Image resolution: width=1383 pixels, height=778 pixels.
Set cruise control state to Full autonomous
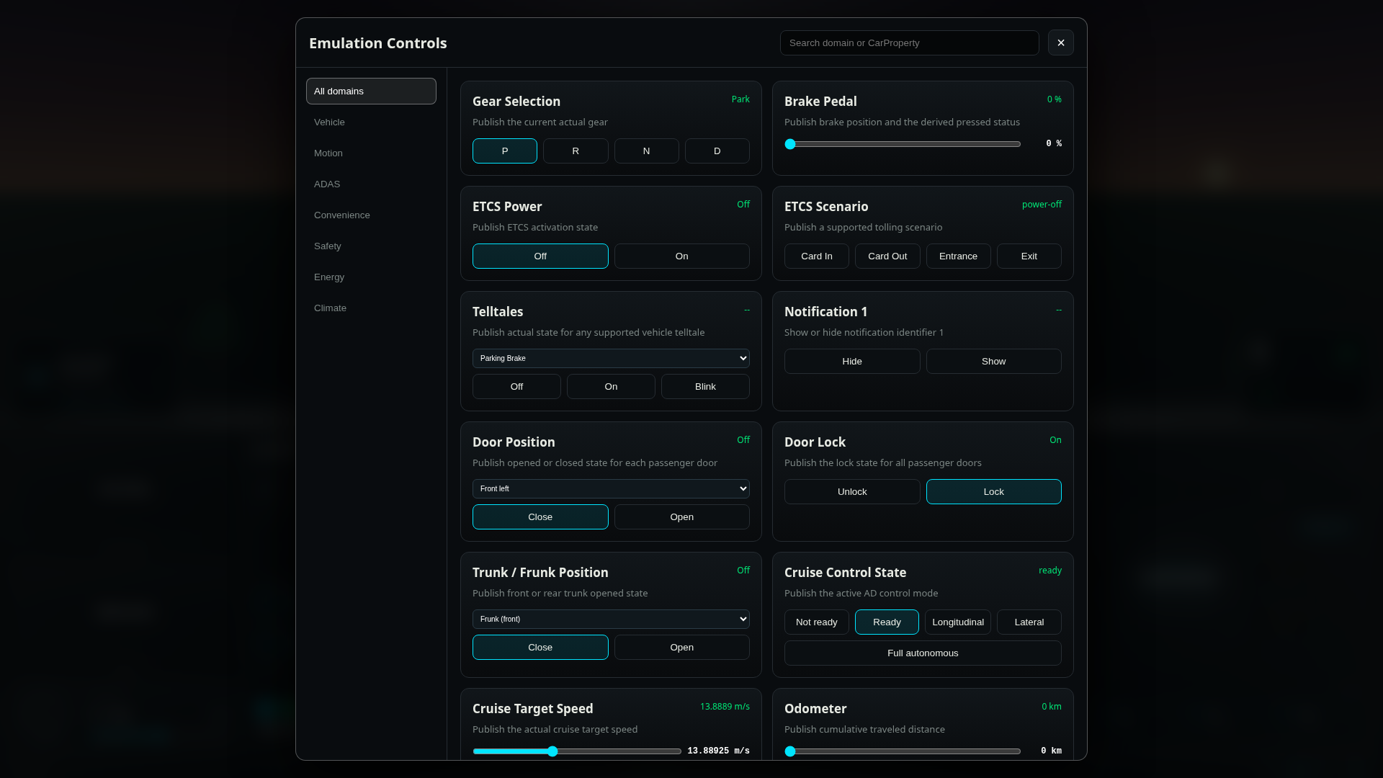click(923, 653)
